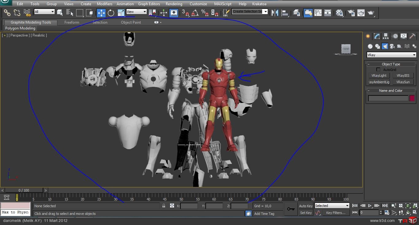Viewport: 419px width, 225px height.
Task: Open the Select by Name list
Action: pyautogui.click(x=70, y=13)
